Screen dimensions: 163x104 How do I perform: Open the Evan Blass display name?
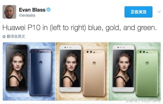[x=32, y=10]
